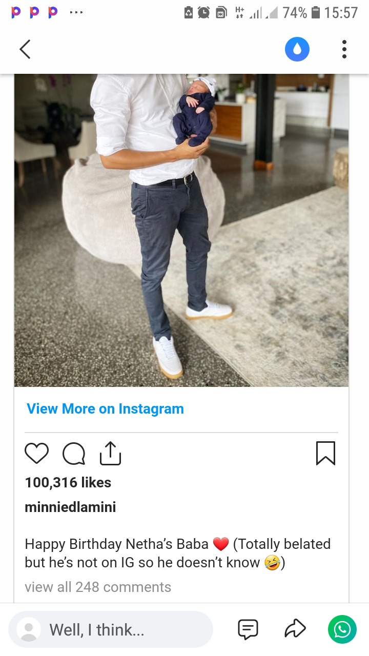Screen dimensions: 369x656
Task: Open the comments icon in bottom bar
Action: click(248, 629)
